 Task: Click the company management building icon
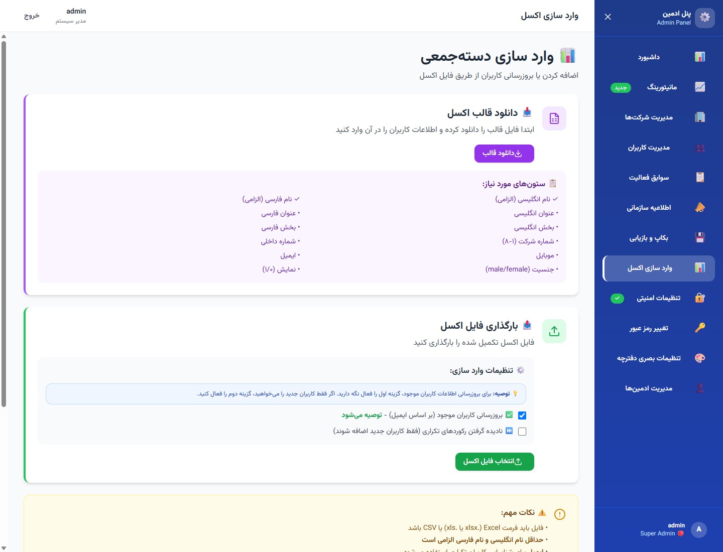(700, 117)
